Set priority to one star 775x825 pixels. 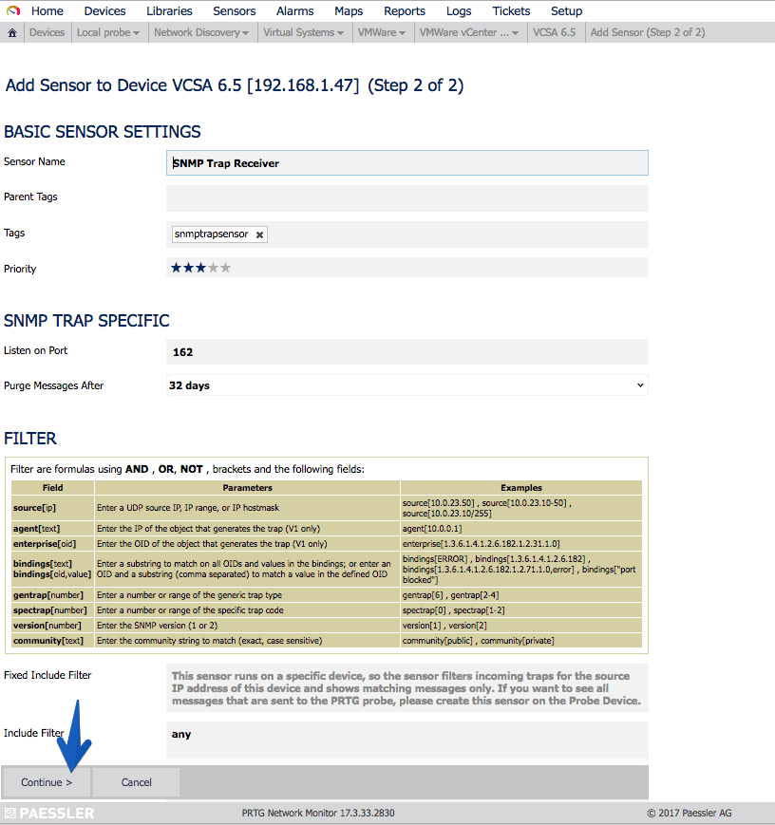point(176,268)
